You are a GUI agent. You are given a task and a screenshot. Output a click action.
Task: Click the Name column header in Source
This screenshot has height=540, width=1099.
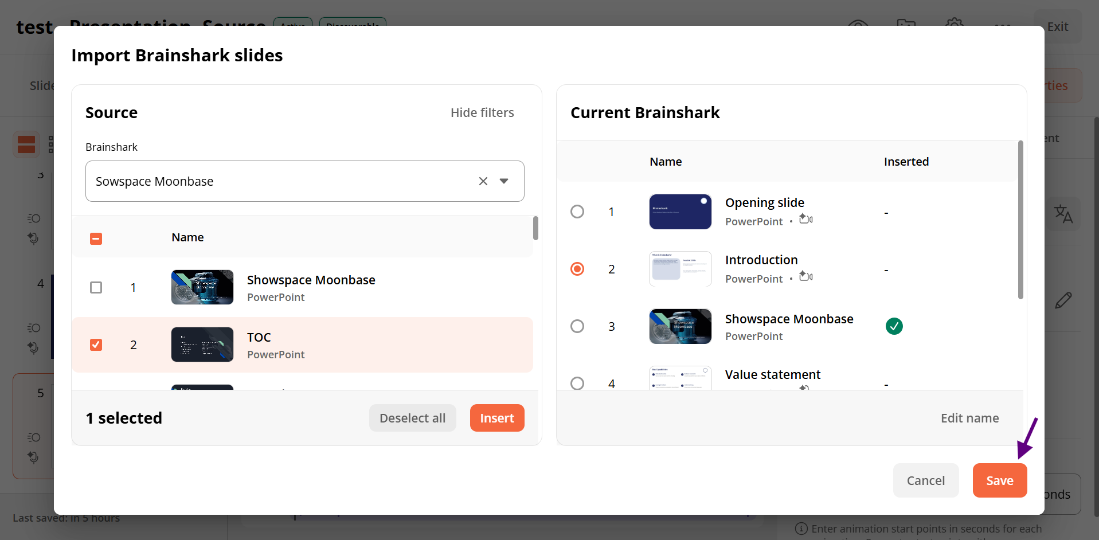pyautogui.click(x=187, y=237)
